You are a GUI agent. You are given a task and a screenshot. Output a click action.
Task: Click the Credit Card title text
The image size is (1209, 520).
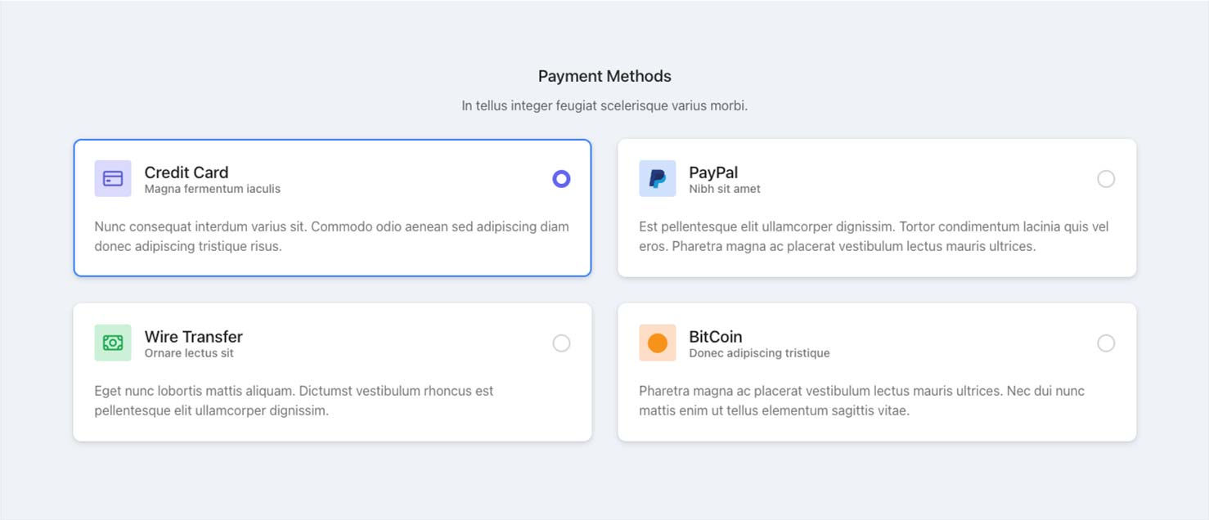pos(187,173)
